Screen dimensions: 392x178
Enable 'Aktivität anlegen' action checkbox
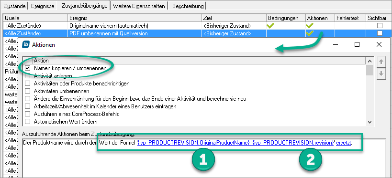(x=27, y=76)
